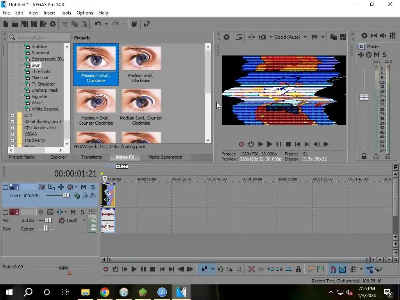Click the Dim output speaker icon
400x300 pixels.
pyautogui.click(x=383, y=36)
